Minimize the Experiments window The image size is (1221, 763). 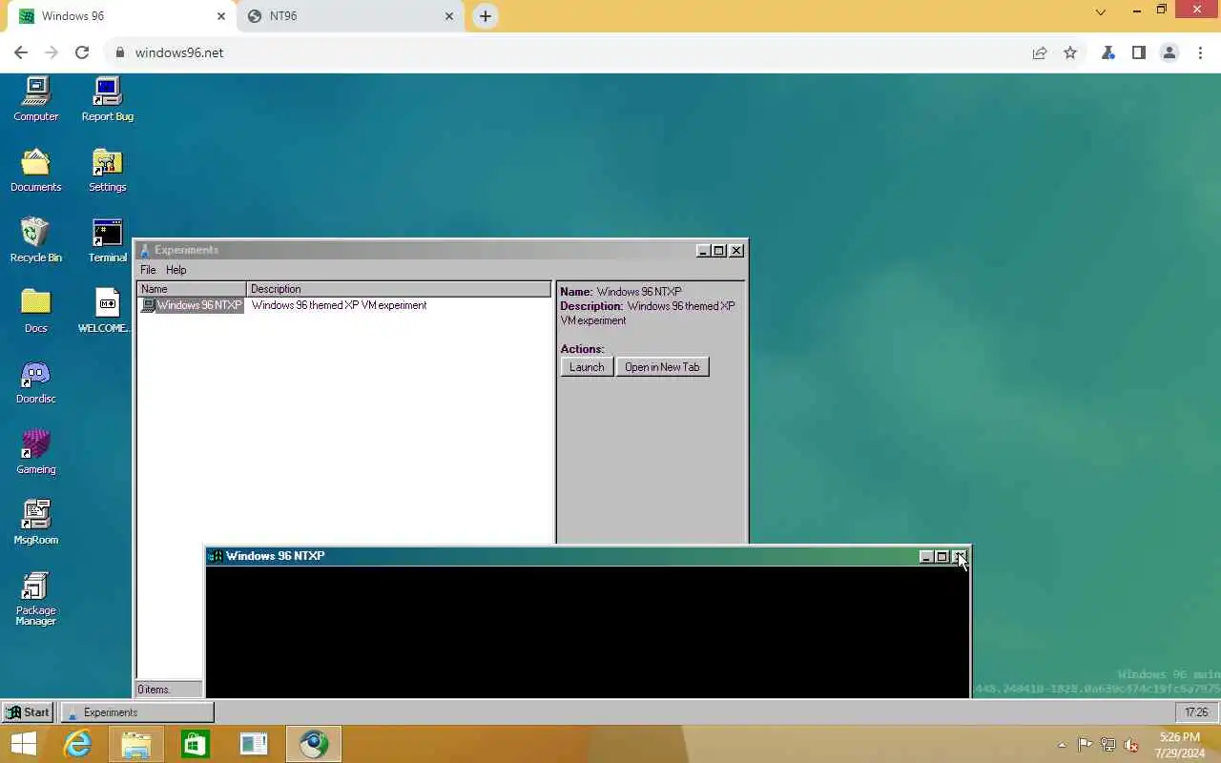[703, 251]
